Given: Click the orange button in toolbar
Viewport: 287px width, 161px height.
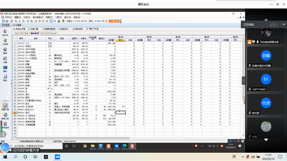Looking at the screenshot, I should (114, 21).
